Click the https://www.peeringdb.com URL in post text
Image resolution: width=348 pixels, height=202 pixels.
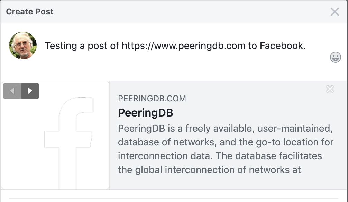pos(184,46)
